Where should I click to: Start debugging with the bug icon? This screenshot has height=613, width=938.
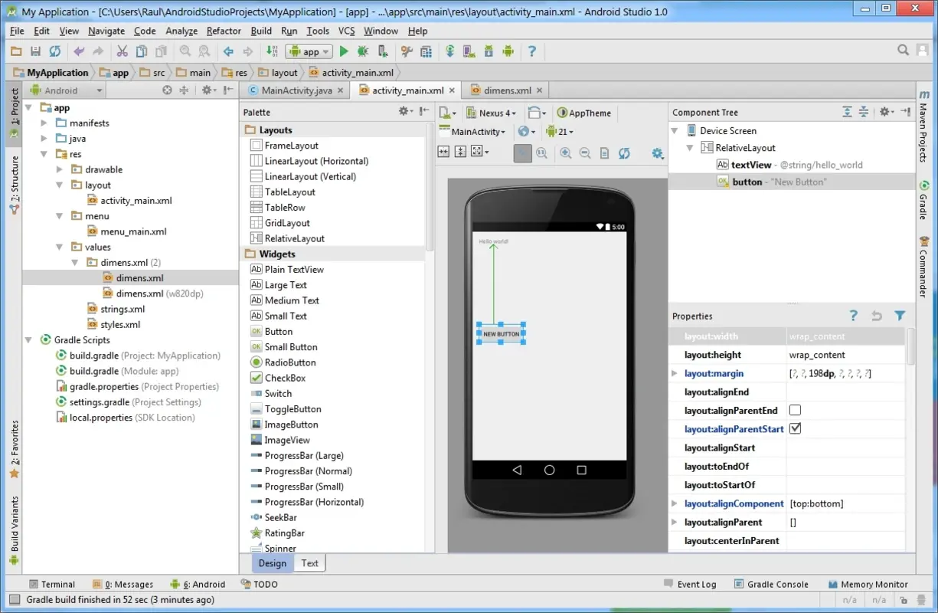coord(362,51)
